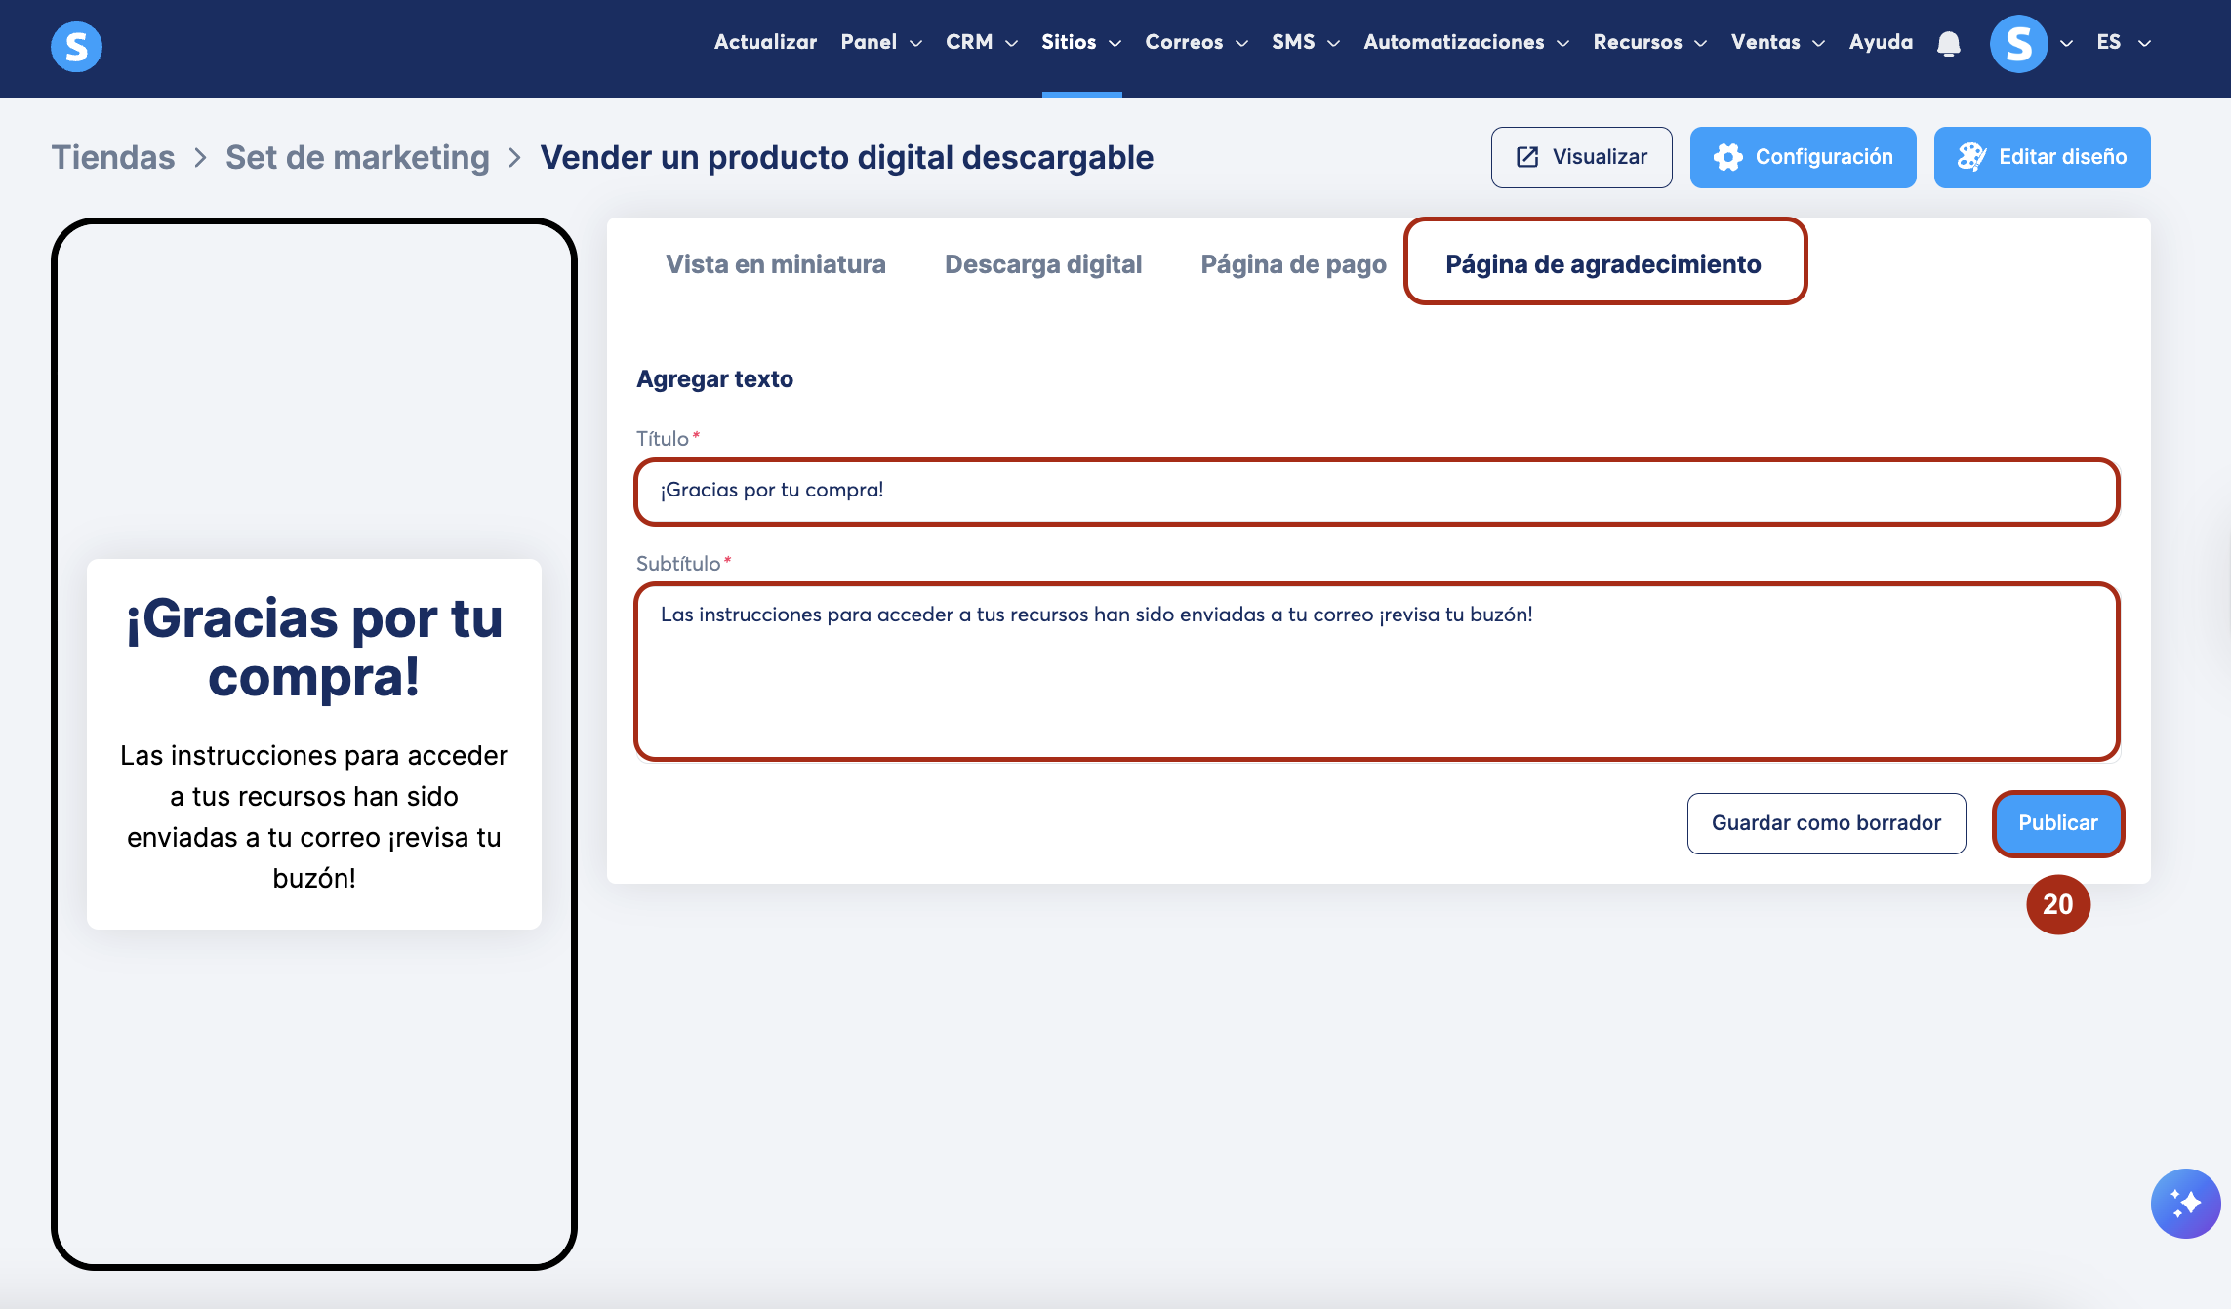This screenshot has height=1309, width=2231.
Task: Click into the Título input field
Action: pyautogui.click(x=1376, y=491)
